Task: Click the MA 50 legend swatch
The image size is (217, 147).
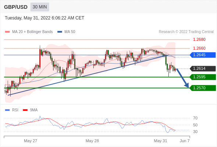Action: click(60, 32)
